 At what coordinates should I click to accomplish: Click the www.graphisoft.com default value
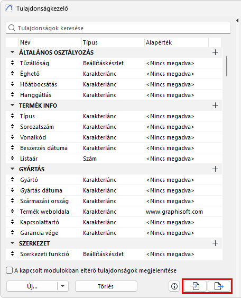(174, 212)
